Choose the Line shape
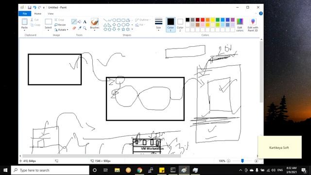311x175 pixels. [105, 20]
